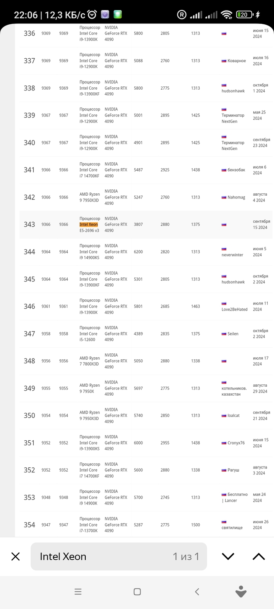Jump to previous search match
The image size is (274, 609).
point(258,556)
